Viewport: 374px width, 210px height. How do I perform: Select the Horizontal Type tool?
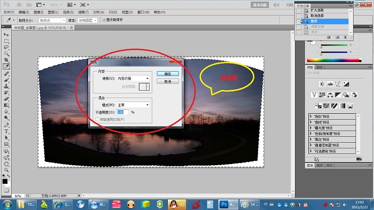[x=6, y=131]
